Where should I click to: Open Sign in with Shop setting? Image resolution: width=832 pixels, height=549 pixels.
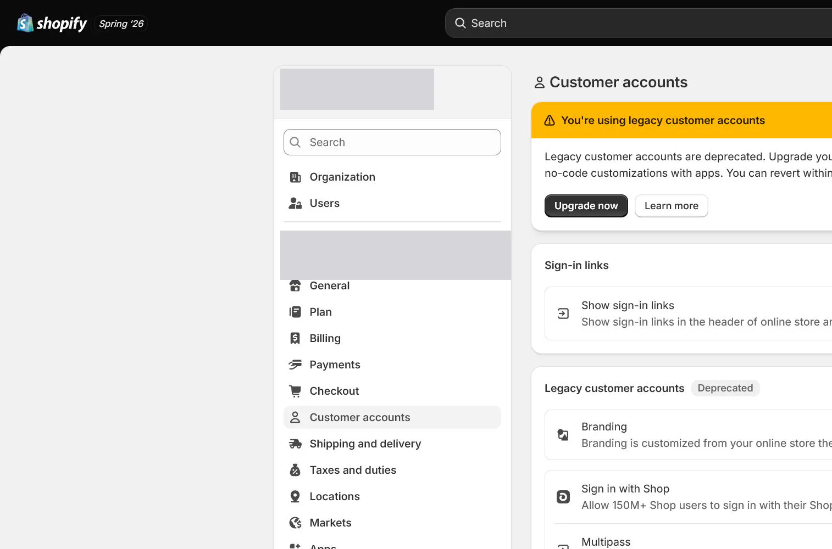[688, 497]
